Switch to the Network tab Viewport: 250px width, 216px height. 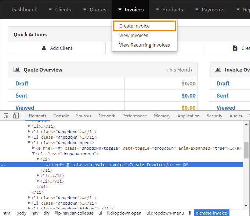click(x=107, y=116)
